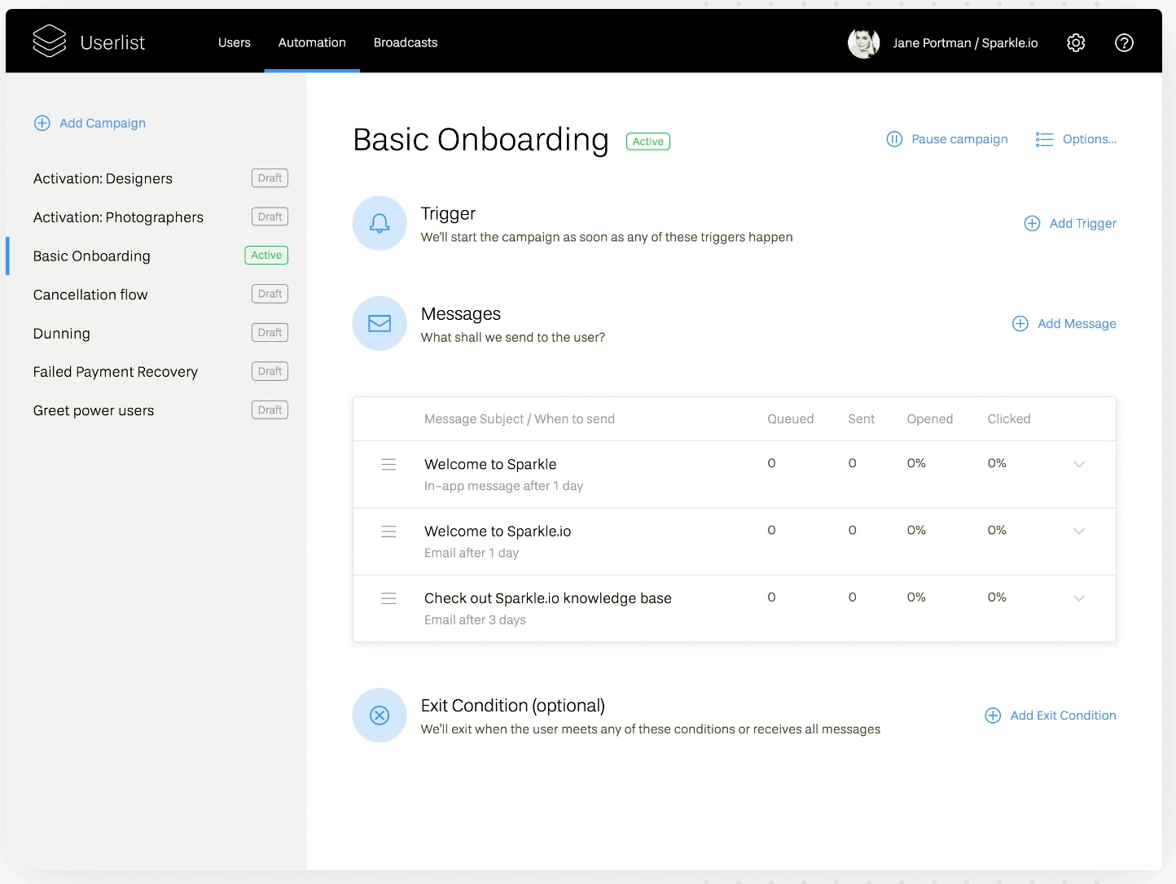The image size is (1176, 884).
Task: Open the Options menu for the campaign
Action: (x=1075, y=139)
